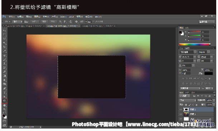Open the Window menu in menu bar
Viewport: 218px width, 131px height.
89,17
